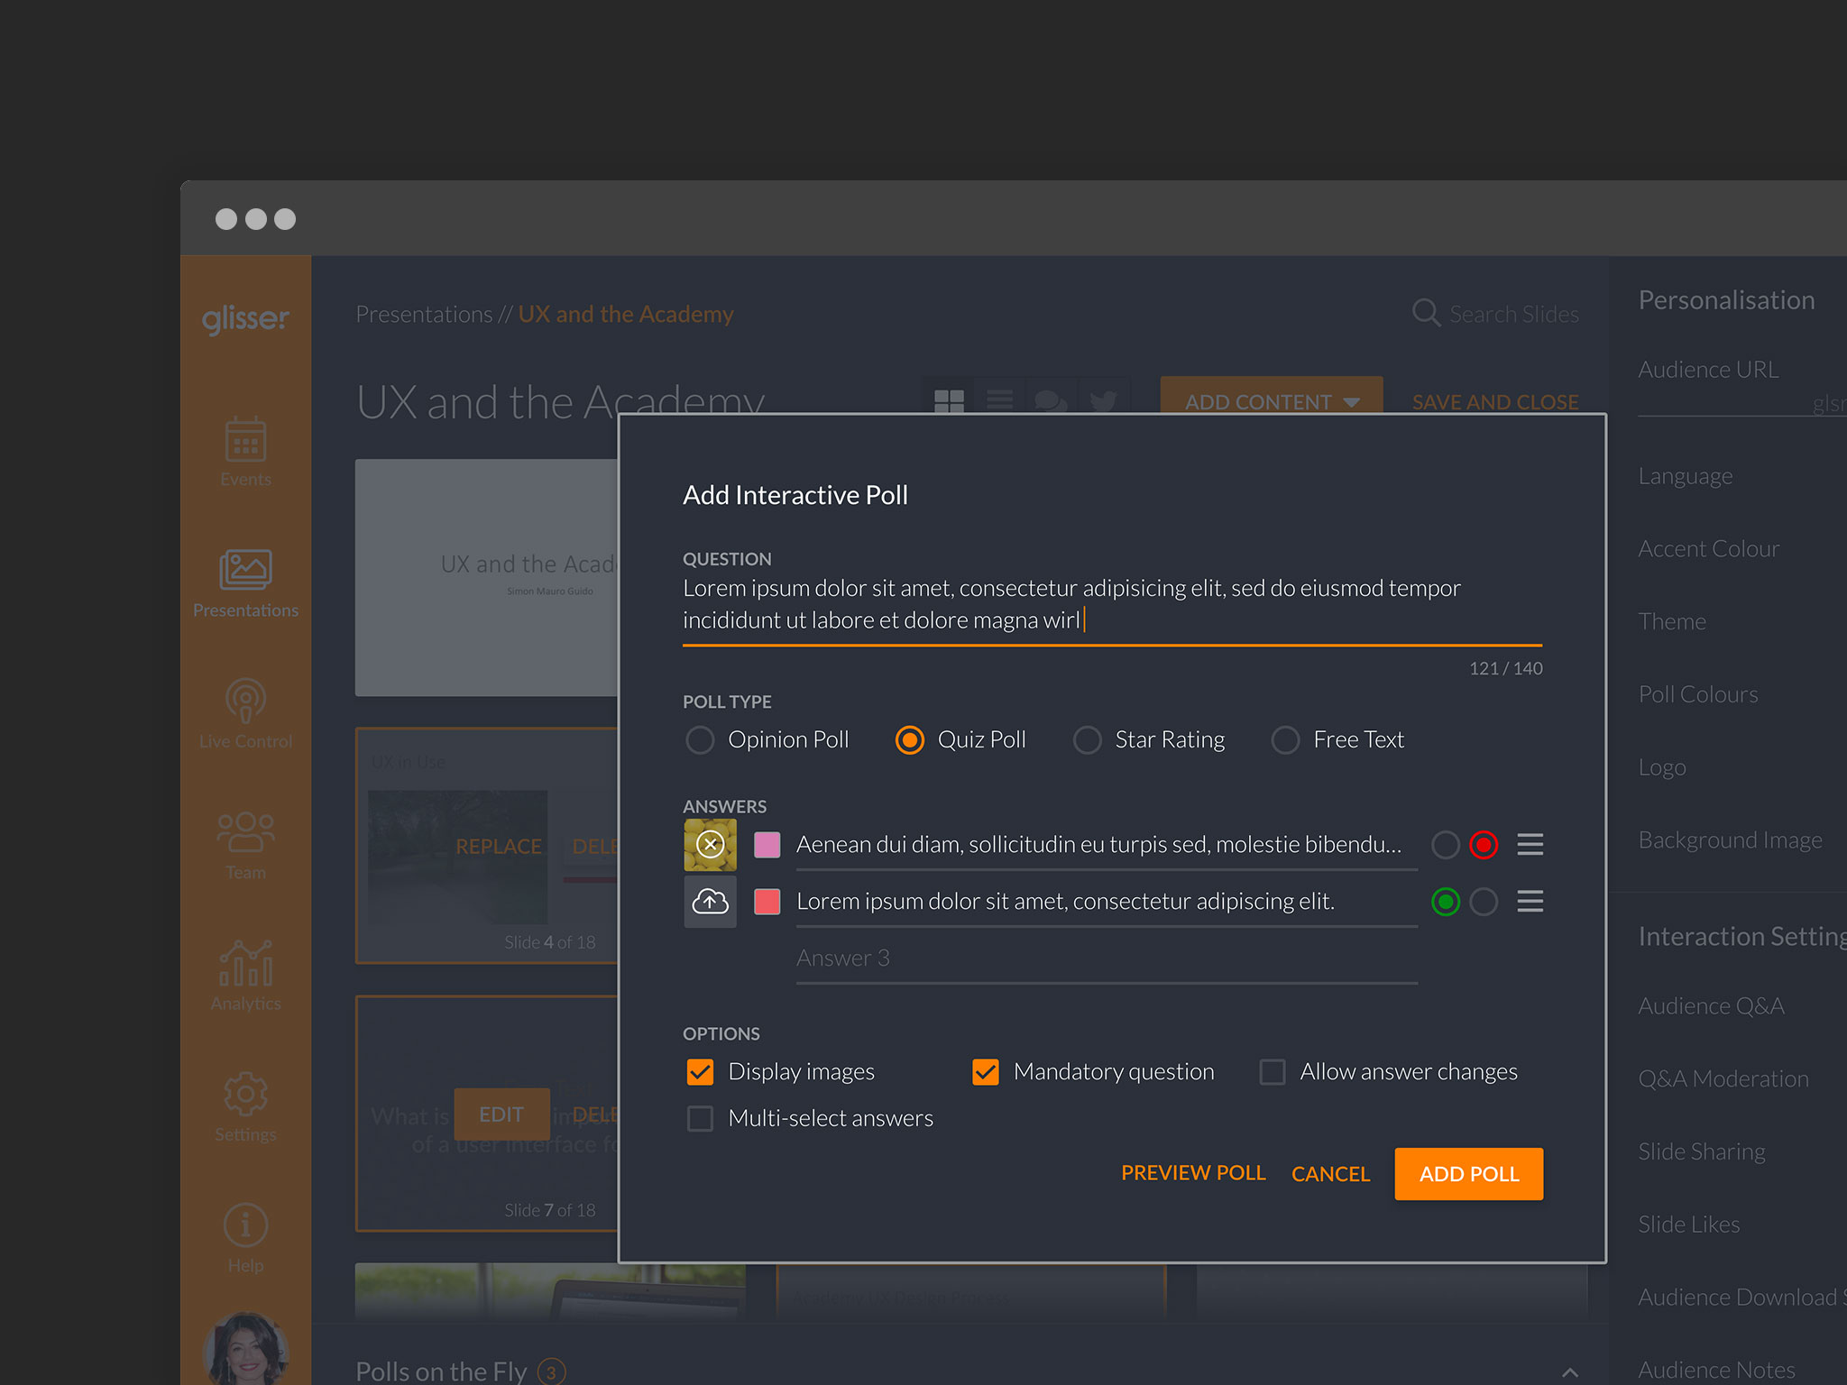This screenshot has width=1847, height=1385.
Task: Open Analytics in the sidebar
Action: point(245,976)
